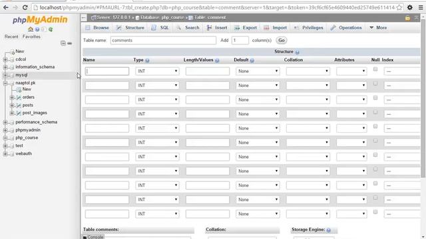426x239 pixels.
Task: Click the Privileges tab icon
Action: [296, 28]
